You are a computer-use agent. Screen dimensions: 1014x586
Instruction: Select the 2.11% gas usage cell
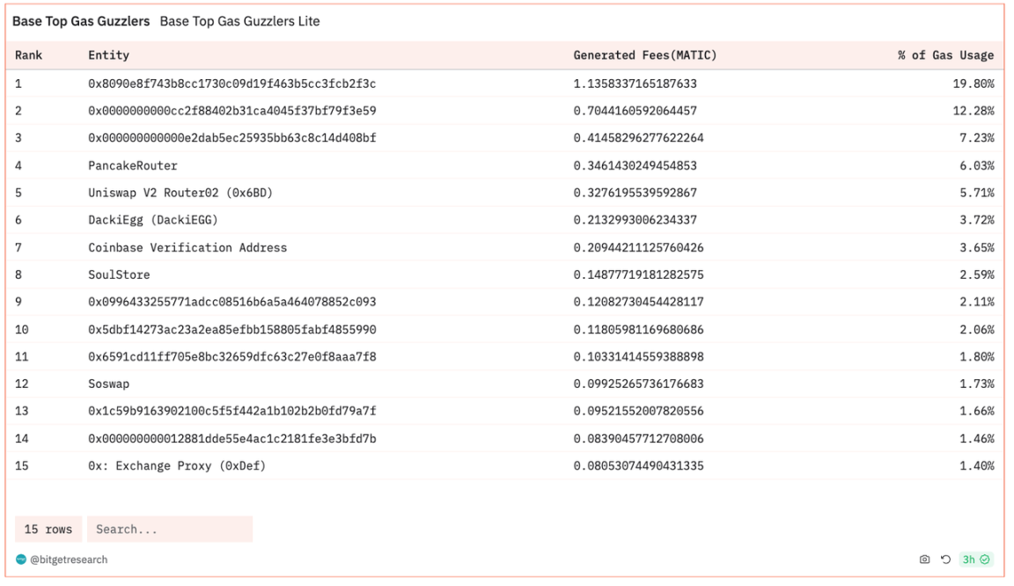pos(976,302)
